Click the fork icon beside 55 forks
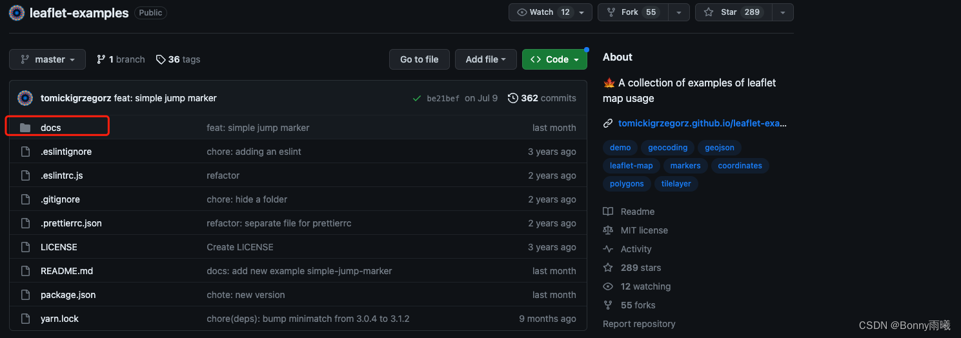 pos(607,305)
